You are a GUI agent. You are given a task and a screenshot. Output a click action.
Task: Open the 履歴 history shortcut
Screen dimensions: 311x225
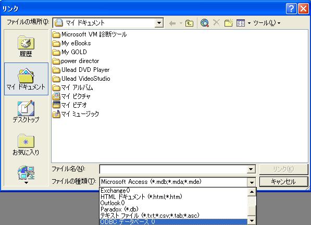coord(26,46)
